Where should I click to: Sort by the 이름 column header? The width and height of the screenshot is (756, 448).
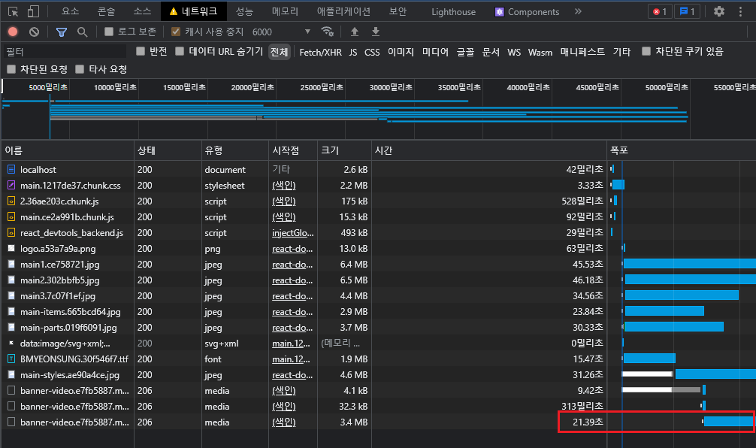pos(68,150)
